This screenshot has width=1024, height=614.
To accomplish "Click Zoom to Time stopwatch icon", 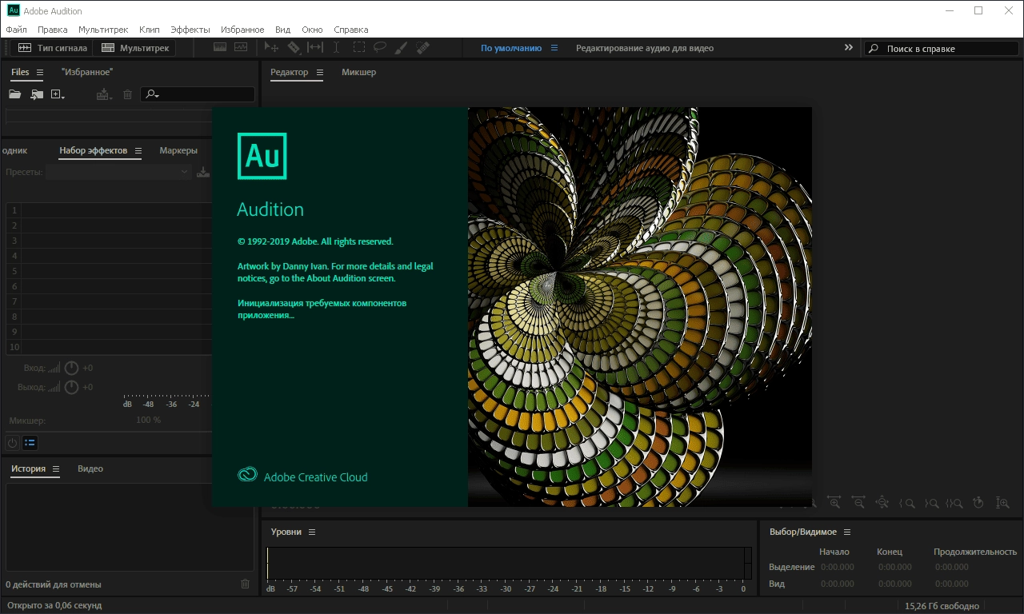I will click(x=978, y=503).
